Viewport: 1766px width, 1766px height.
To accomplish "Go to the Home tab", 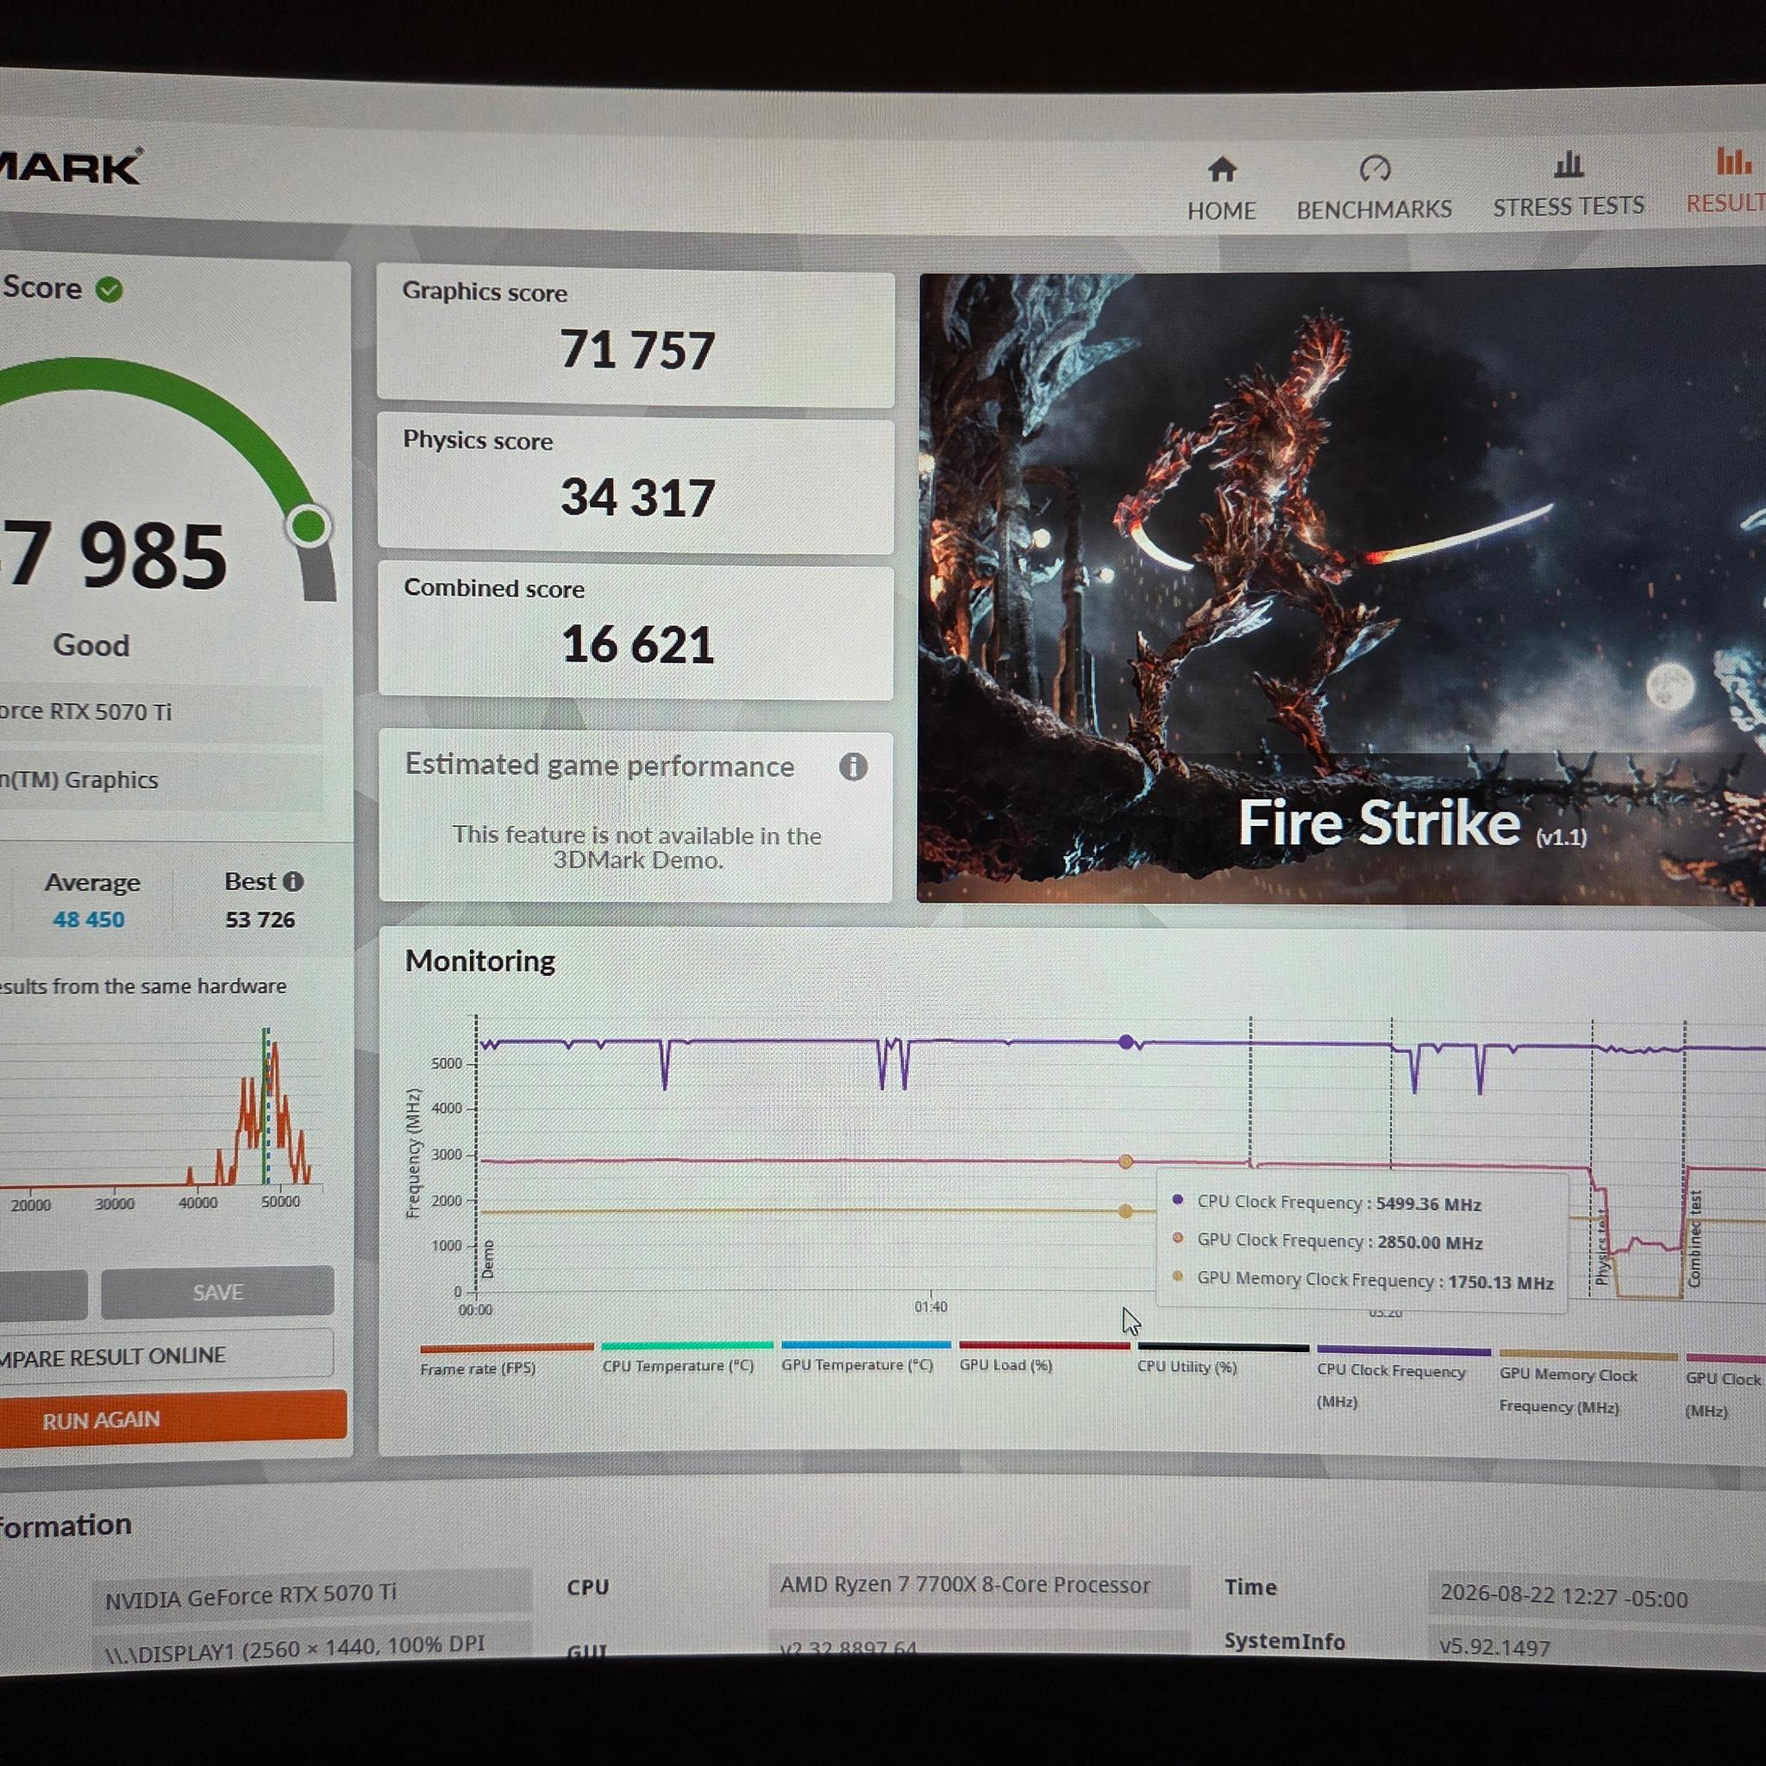I will tap(1221, 189).
